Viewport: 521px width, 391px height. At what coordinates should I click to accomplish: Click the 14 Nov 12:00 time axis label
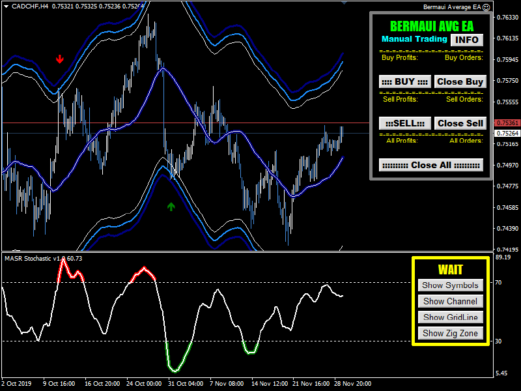(270, 383)
